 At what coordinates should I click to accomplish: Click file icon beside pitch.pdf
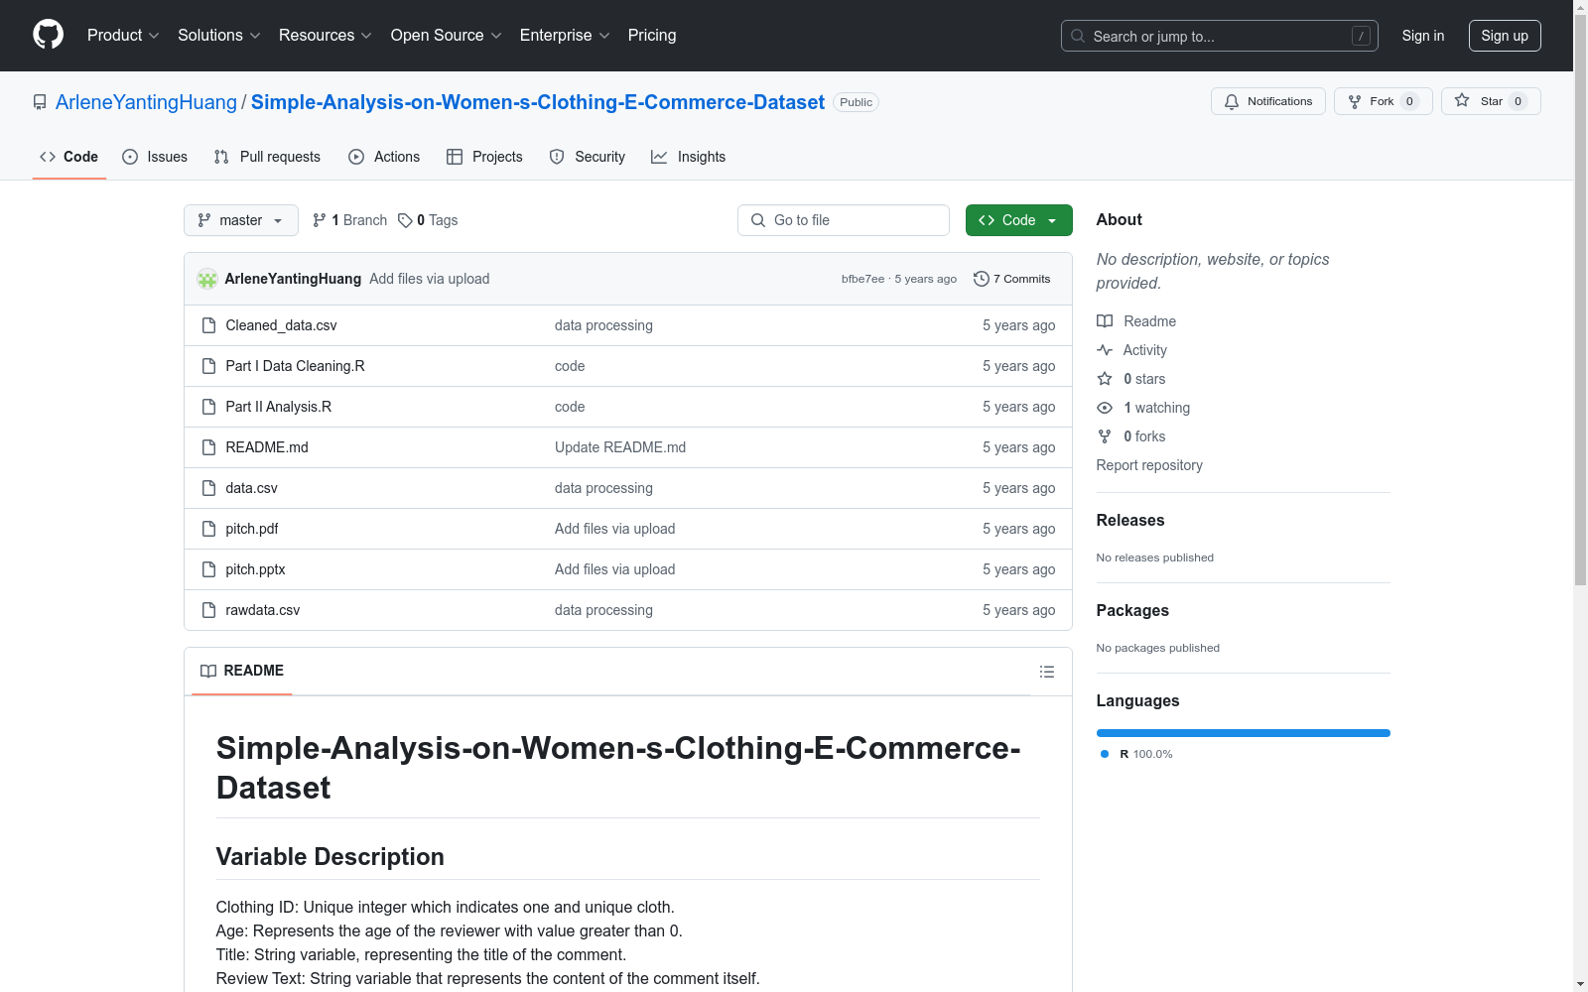coord(208,529)
